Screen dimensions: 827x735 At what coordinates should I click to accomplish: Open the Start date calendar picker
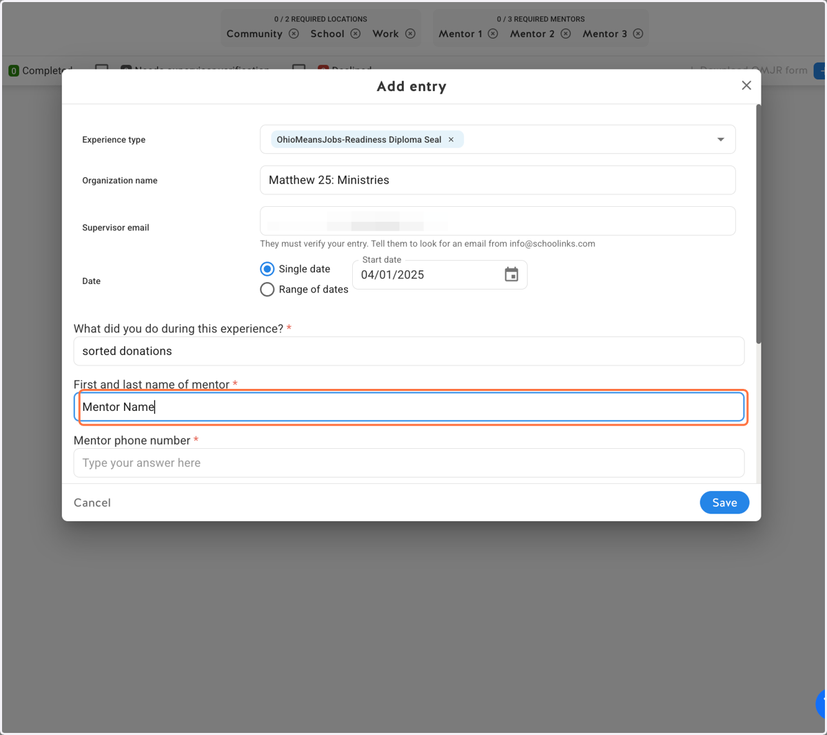pos(511,274)
